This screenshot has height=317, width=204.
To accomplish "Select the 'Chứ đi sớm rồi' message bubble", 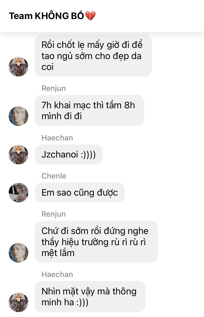I will click(96, 242).
